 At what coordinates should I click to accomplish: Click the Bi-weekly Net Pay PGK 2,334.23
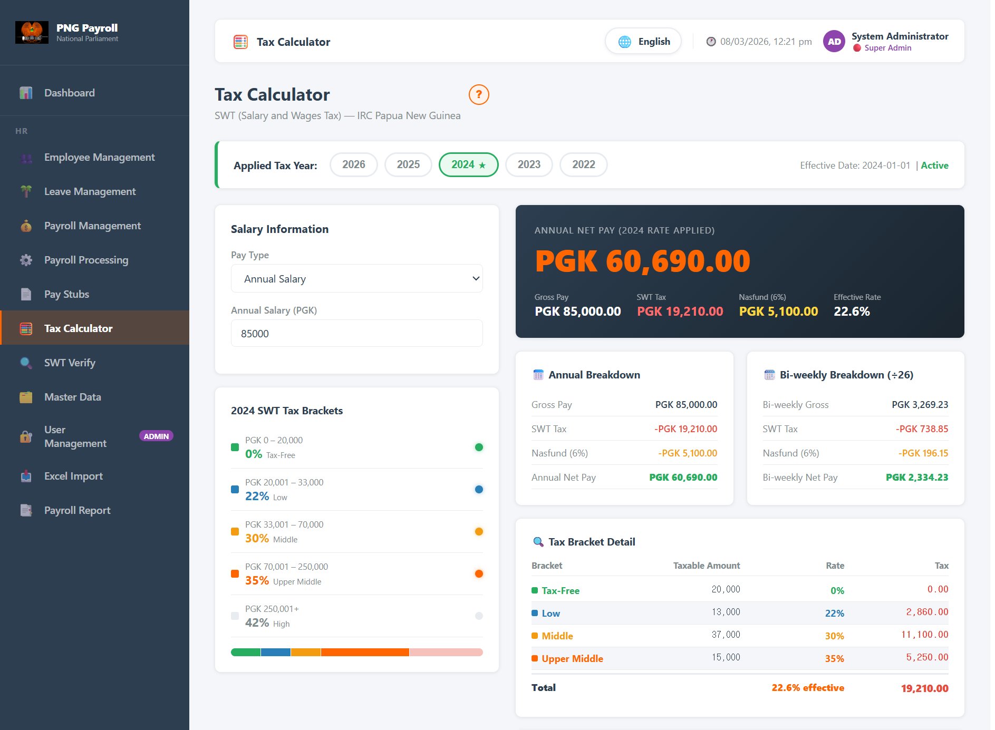[x=917, y=478]
